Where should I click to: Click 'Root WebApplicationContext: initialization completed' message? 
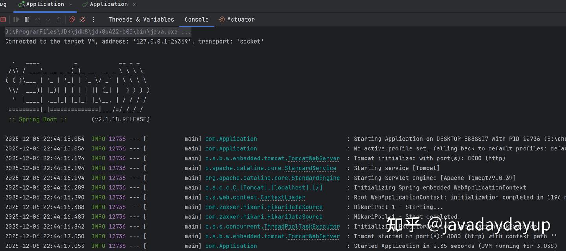point(459,198)
